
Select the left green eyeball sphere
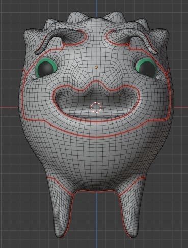[46, 68]
